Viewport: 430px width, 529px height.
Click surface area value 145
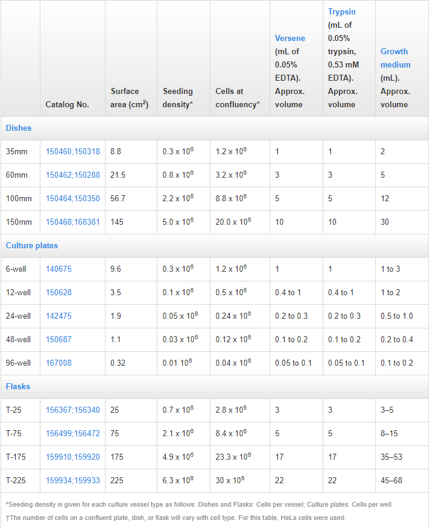click(117, 222)
